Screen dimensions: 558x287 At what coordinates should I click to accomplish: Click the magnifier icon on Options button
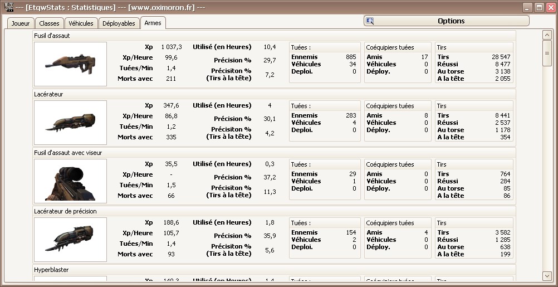(370, 21)
